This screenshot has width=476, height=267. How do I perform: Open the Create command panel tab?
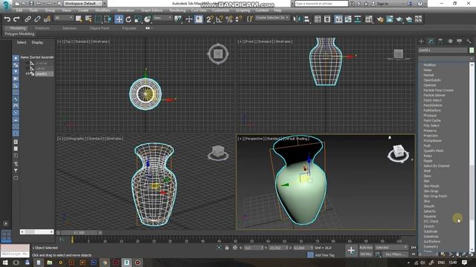tap(421, 42)
